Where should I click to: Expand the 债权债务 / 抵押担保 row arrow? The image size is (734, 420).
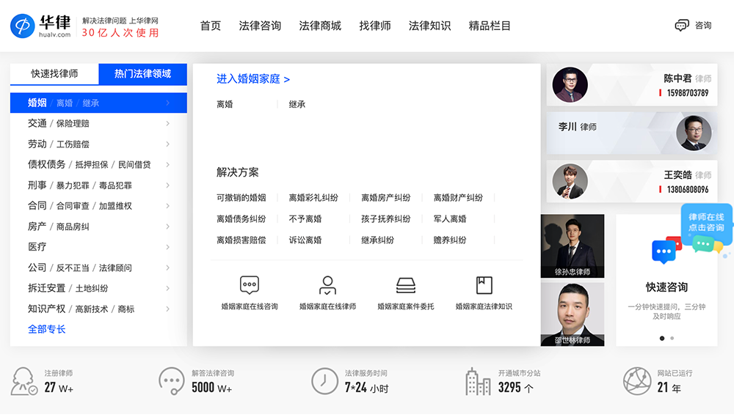(167, 165)
